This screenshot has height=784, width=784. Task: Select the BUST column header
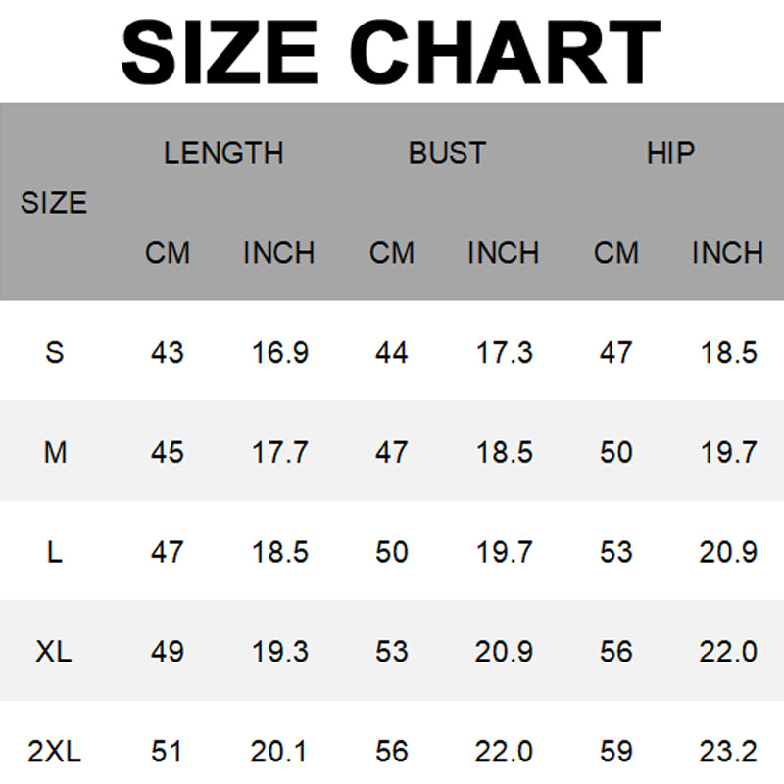coord(447,154)
